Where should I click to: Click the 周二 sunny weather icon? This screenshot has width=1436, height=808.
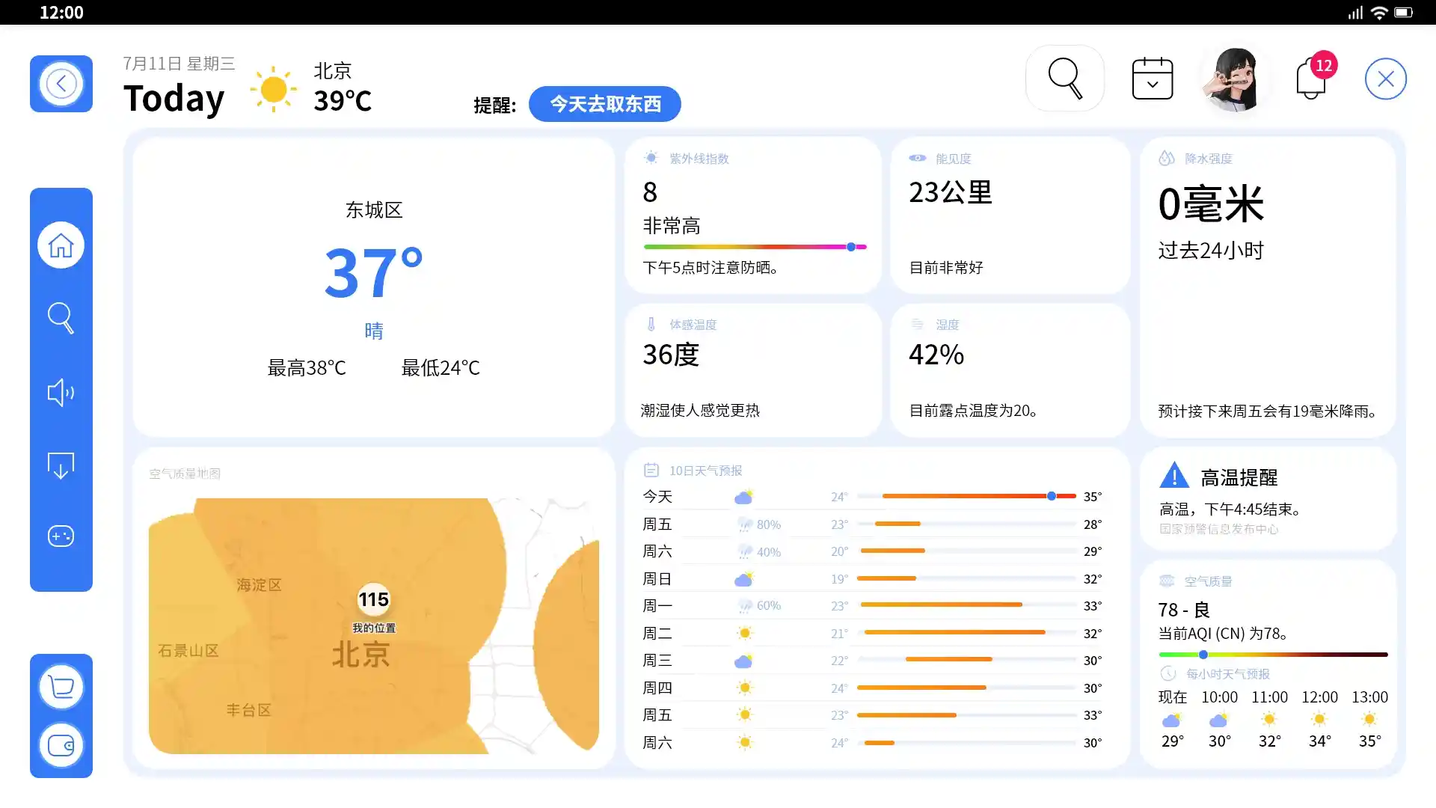coord(744,633)
